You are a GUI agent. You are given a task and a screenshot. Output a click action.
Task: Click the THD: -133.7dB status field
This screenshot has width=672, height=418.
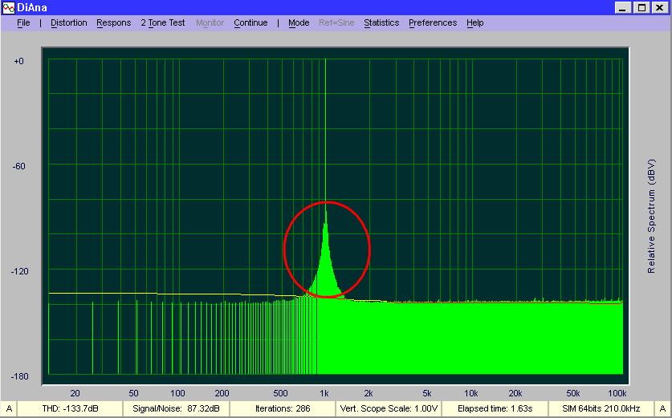[x=71, y=408]
